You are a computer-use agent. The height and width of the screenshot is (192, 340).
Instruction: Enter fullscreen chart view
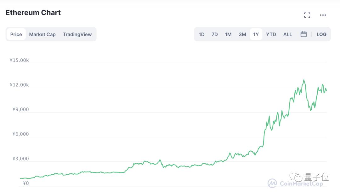(x=307, y=15)
